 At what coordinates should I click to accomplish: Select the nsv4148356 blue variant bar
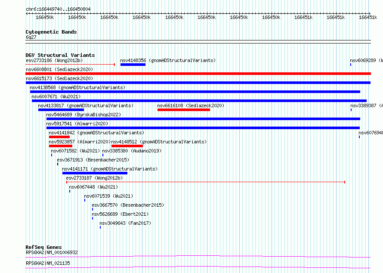[x=133, y=65]
